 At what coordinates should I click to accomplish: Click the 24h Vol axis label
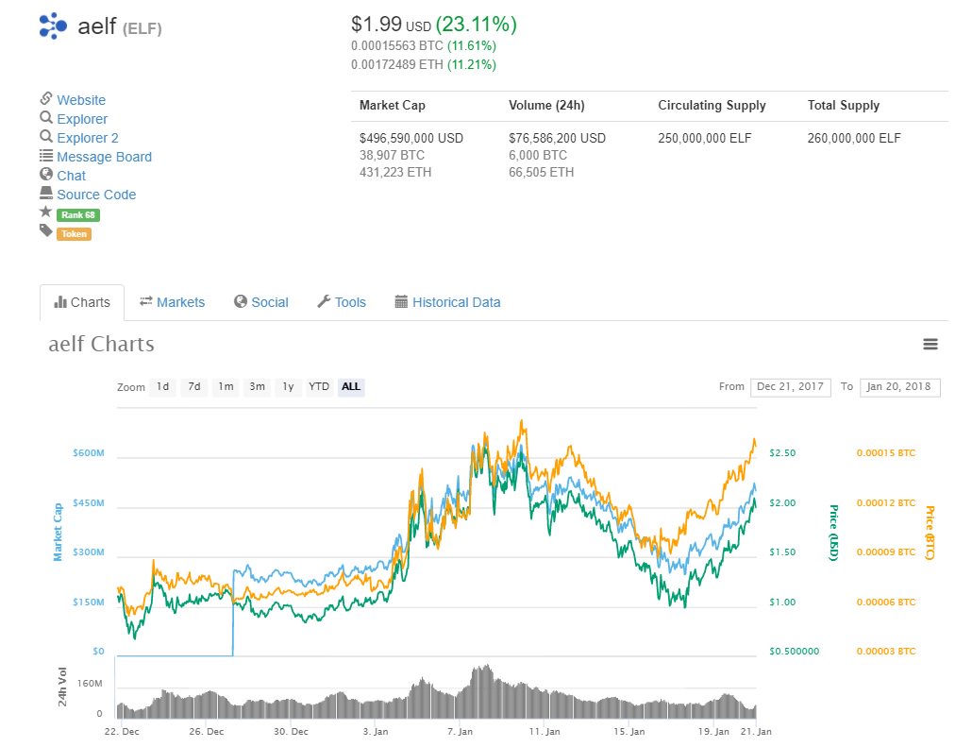62,687
